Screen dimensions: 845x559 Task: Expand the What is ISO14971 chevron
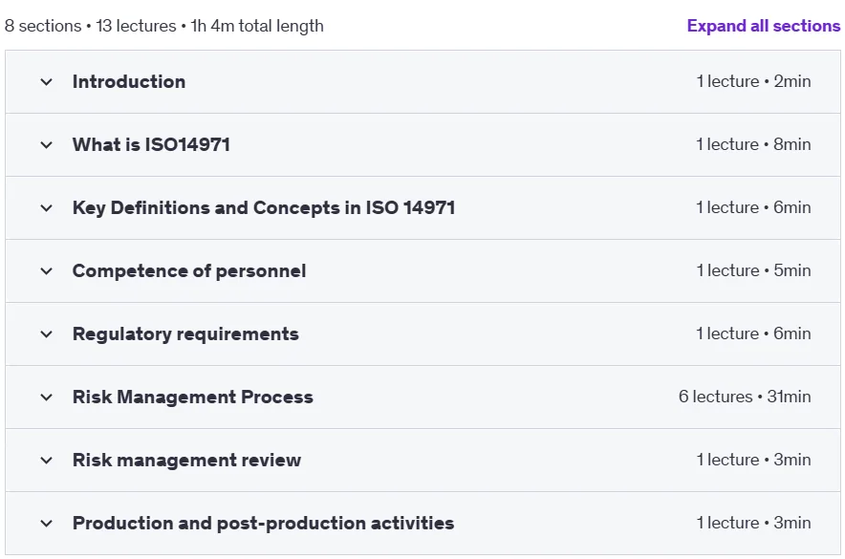tap(46, 145)
